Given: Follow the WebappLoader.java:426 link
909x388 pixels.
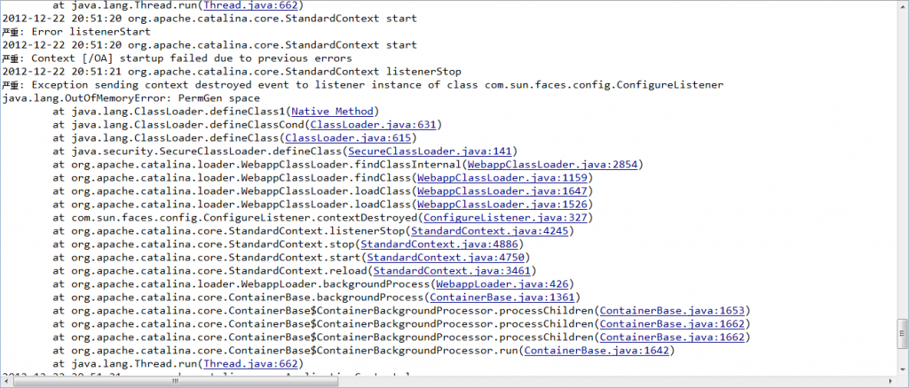Looking at the screenshot, I should tap(504, 284).
